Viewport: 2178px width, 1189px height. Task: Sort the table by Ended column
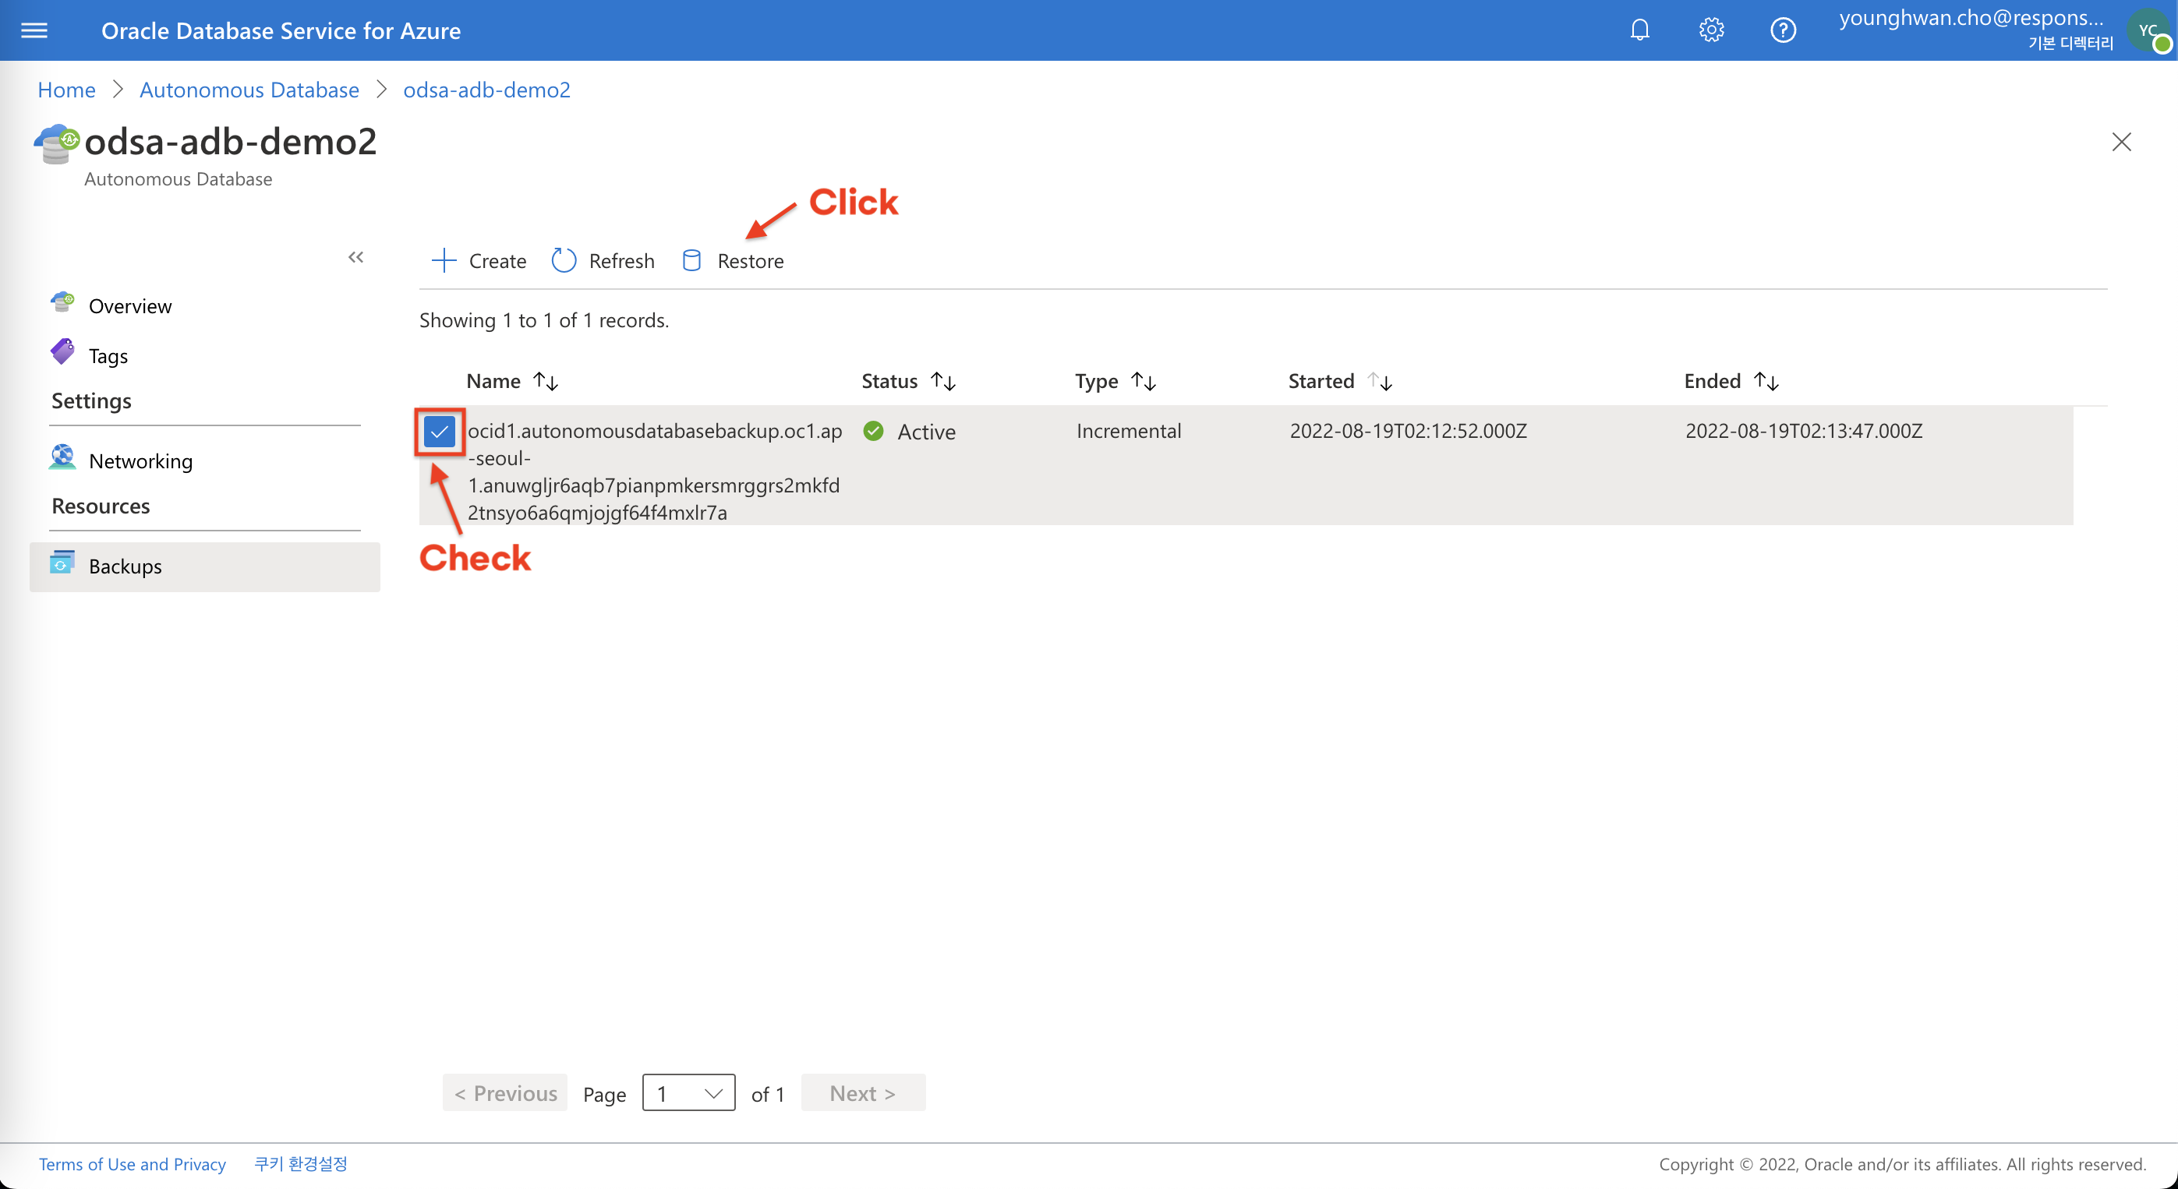(x=1766, y=381)
